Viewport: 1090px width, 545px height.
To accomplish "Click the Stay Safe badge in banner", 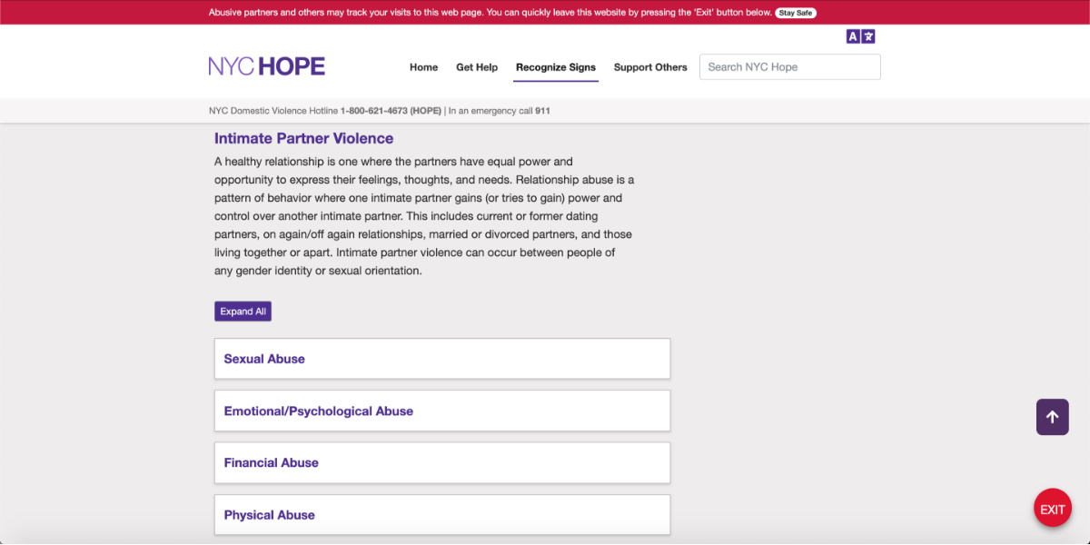I will (x=795, y=12).
